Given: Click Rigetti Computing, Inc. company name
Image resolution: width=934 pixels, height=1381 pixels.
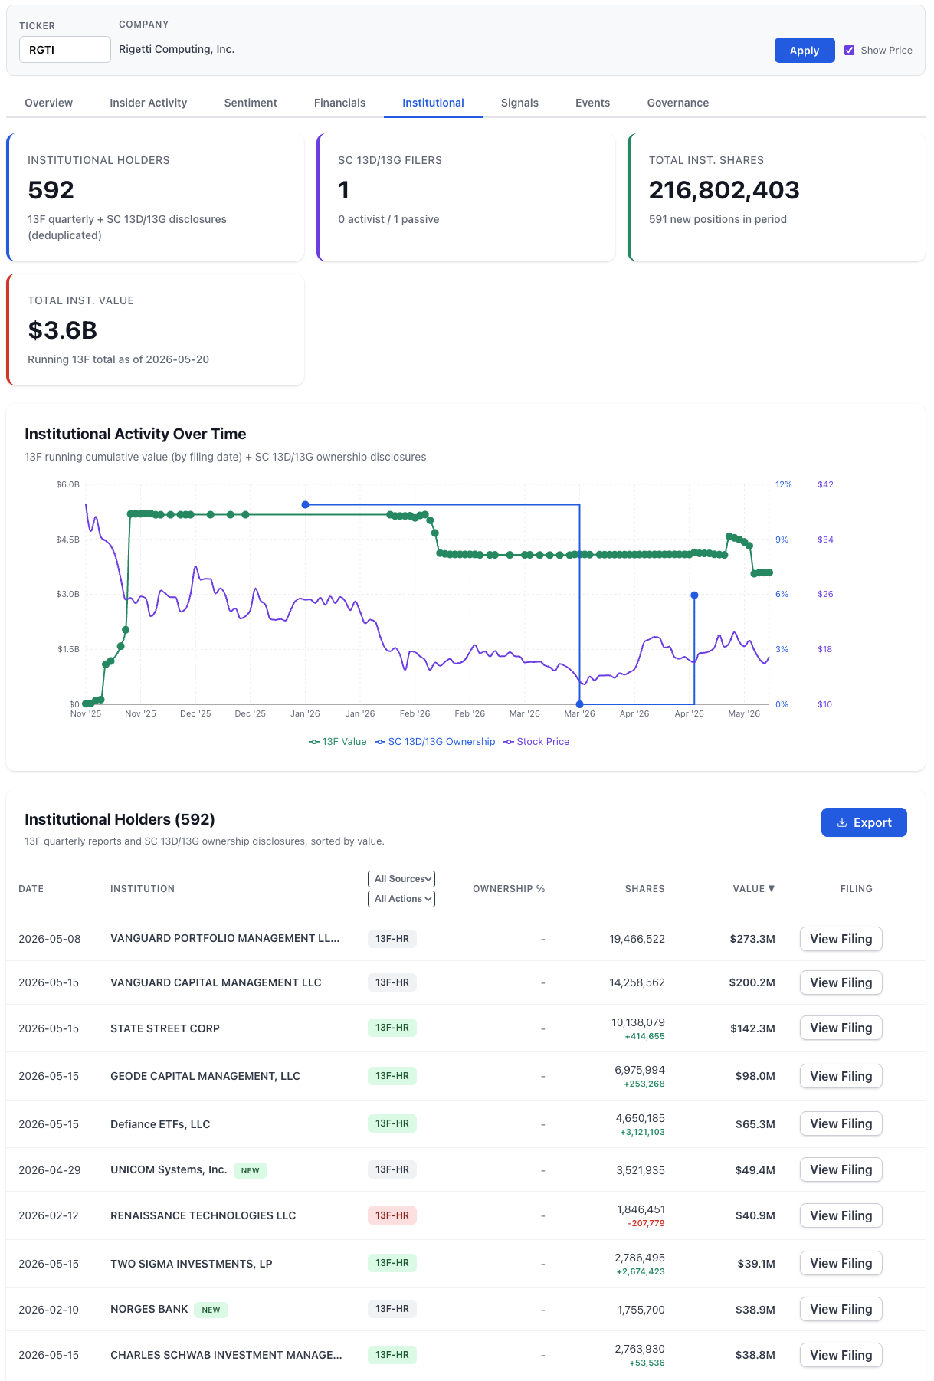Looking at the screenshot, I should pyautogui.click(x=176, y=49).
